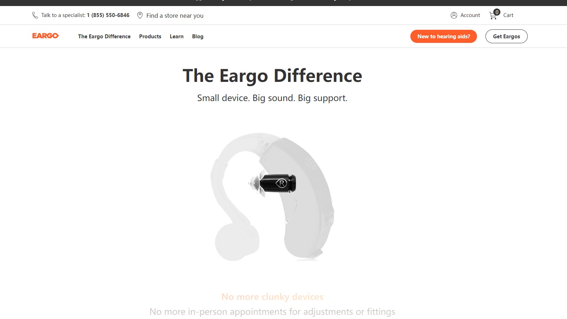567x319 pixels.
Task: Click the in-person appointments tagline text
Action: 272,312
